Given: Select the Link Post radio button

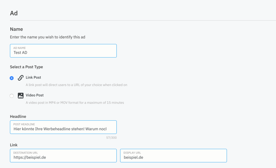Looking at the screenshot, I should point(12,78).
